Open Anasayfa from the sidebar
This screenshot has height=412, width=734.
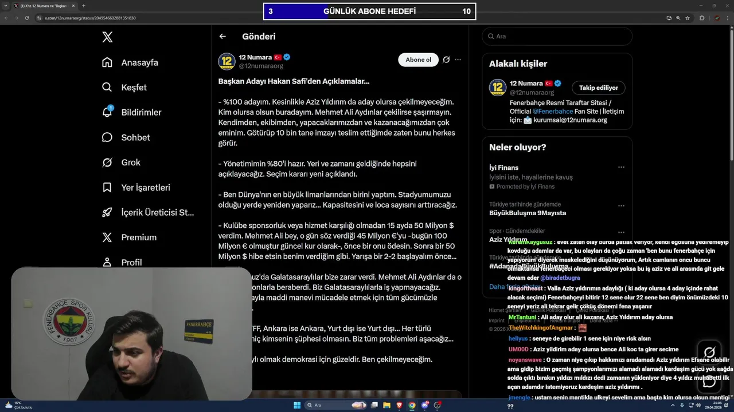pyautogui.click(x=130, y=62)
